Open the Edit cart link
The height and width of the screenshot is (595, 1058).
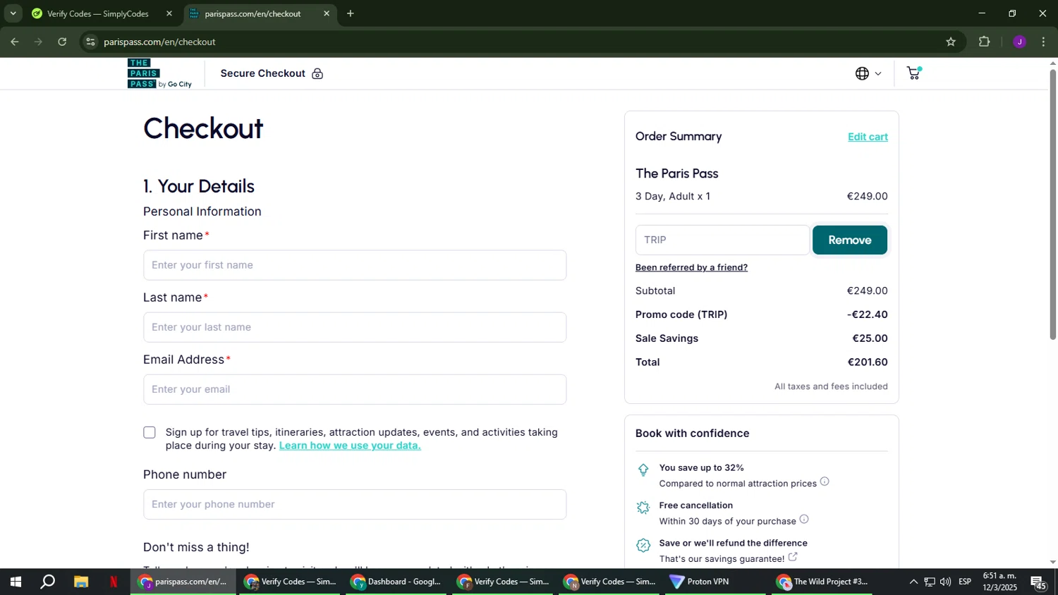tap(868, 137)
